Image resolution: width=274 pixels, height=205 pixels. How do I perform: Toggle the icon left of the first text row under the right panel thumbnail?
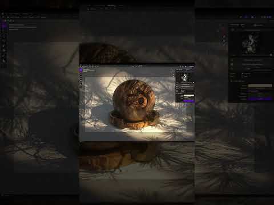click(232, 60)
